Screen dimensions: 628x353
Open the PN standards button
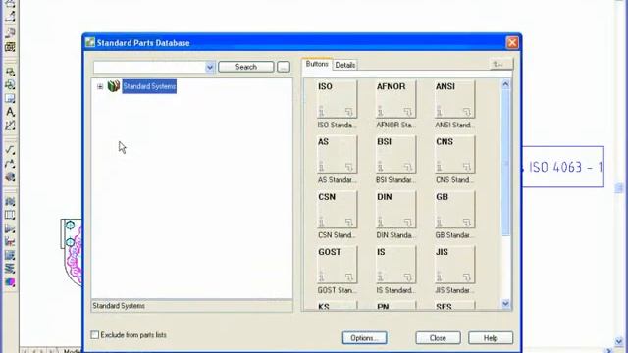coord(395,306)
